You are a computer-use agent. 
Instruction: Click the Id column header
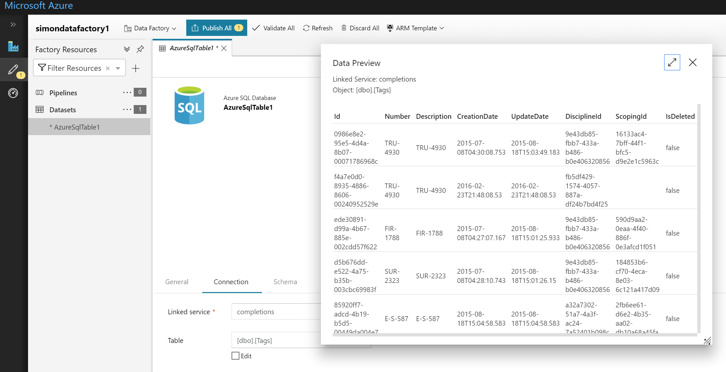click(337, 116)
